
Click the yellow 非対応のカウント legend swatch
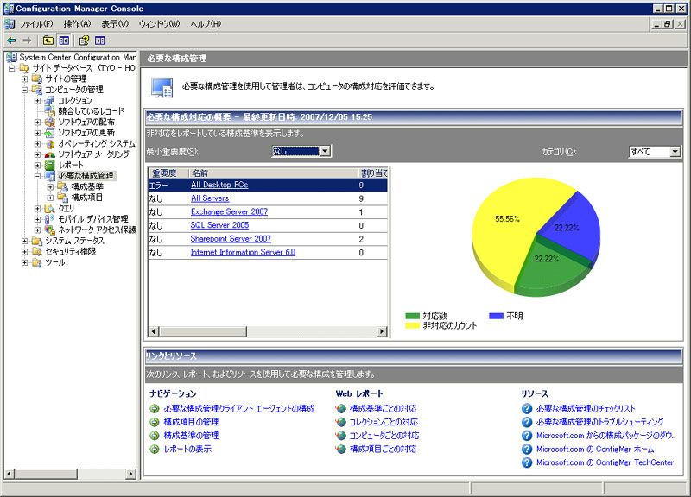[412, 325]
